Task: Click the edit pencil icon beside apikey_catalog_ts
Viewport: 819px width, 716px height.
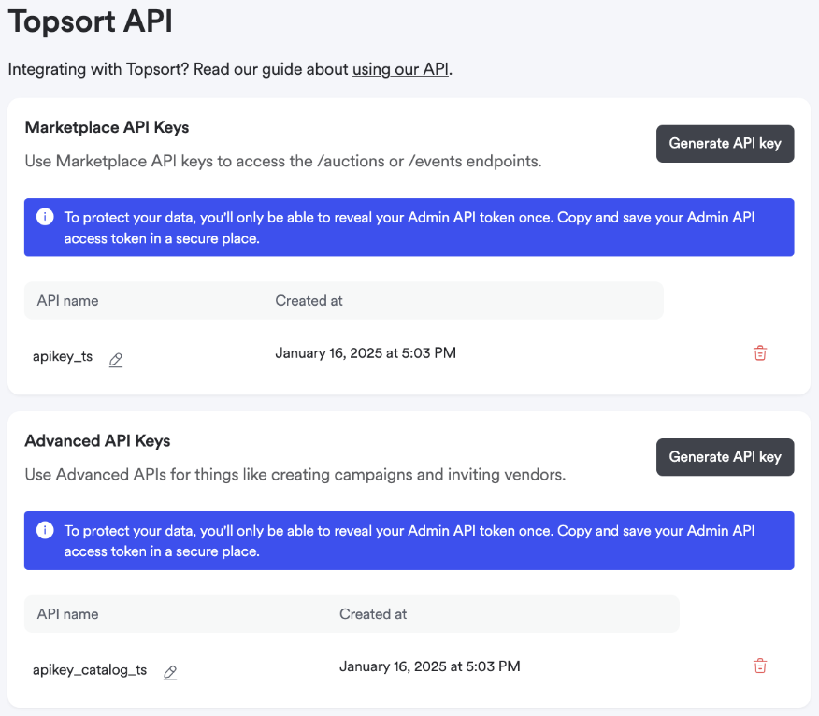Action: 169,672
